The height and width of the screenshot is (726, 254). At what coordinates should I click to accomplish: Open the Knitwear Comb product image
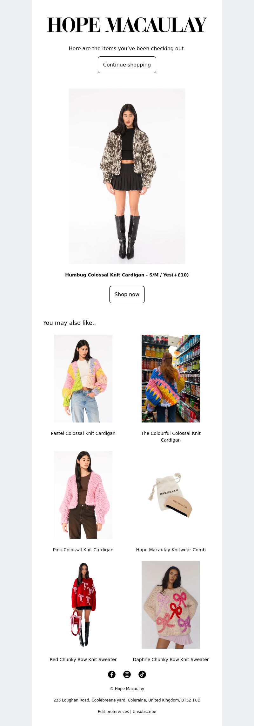tap(171, 495)
